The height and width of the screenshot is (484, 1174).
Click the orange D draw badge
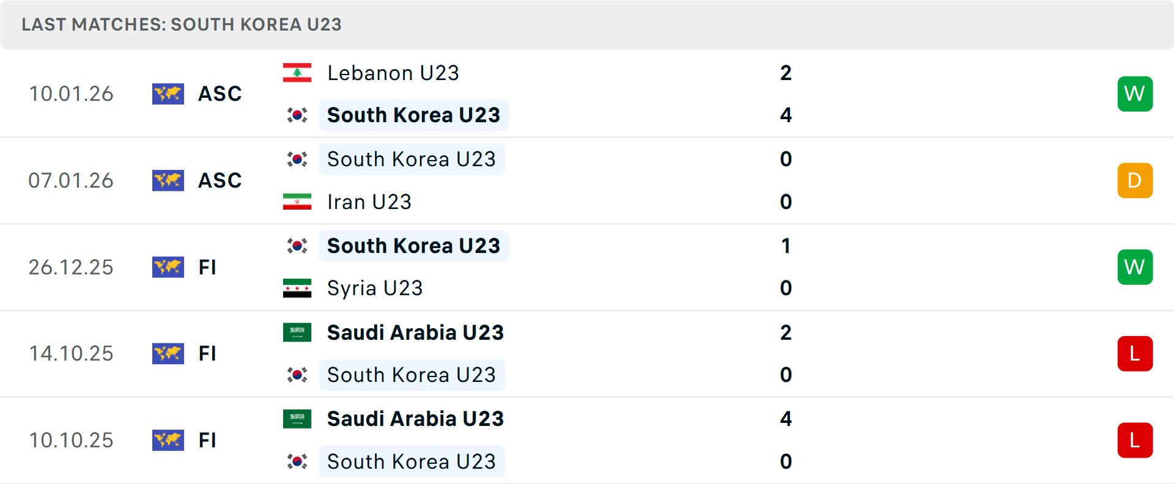pos(1134,180)
